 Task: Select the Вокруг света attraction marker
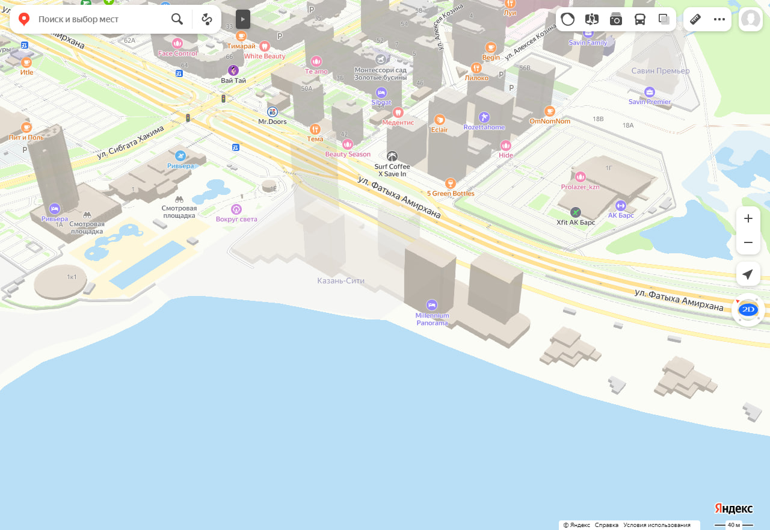[236, 209]
